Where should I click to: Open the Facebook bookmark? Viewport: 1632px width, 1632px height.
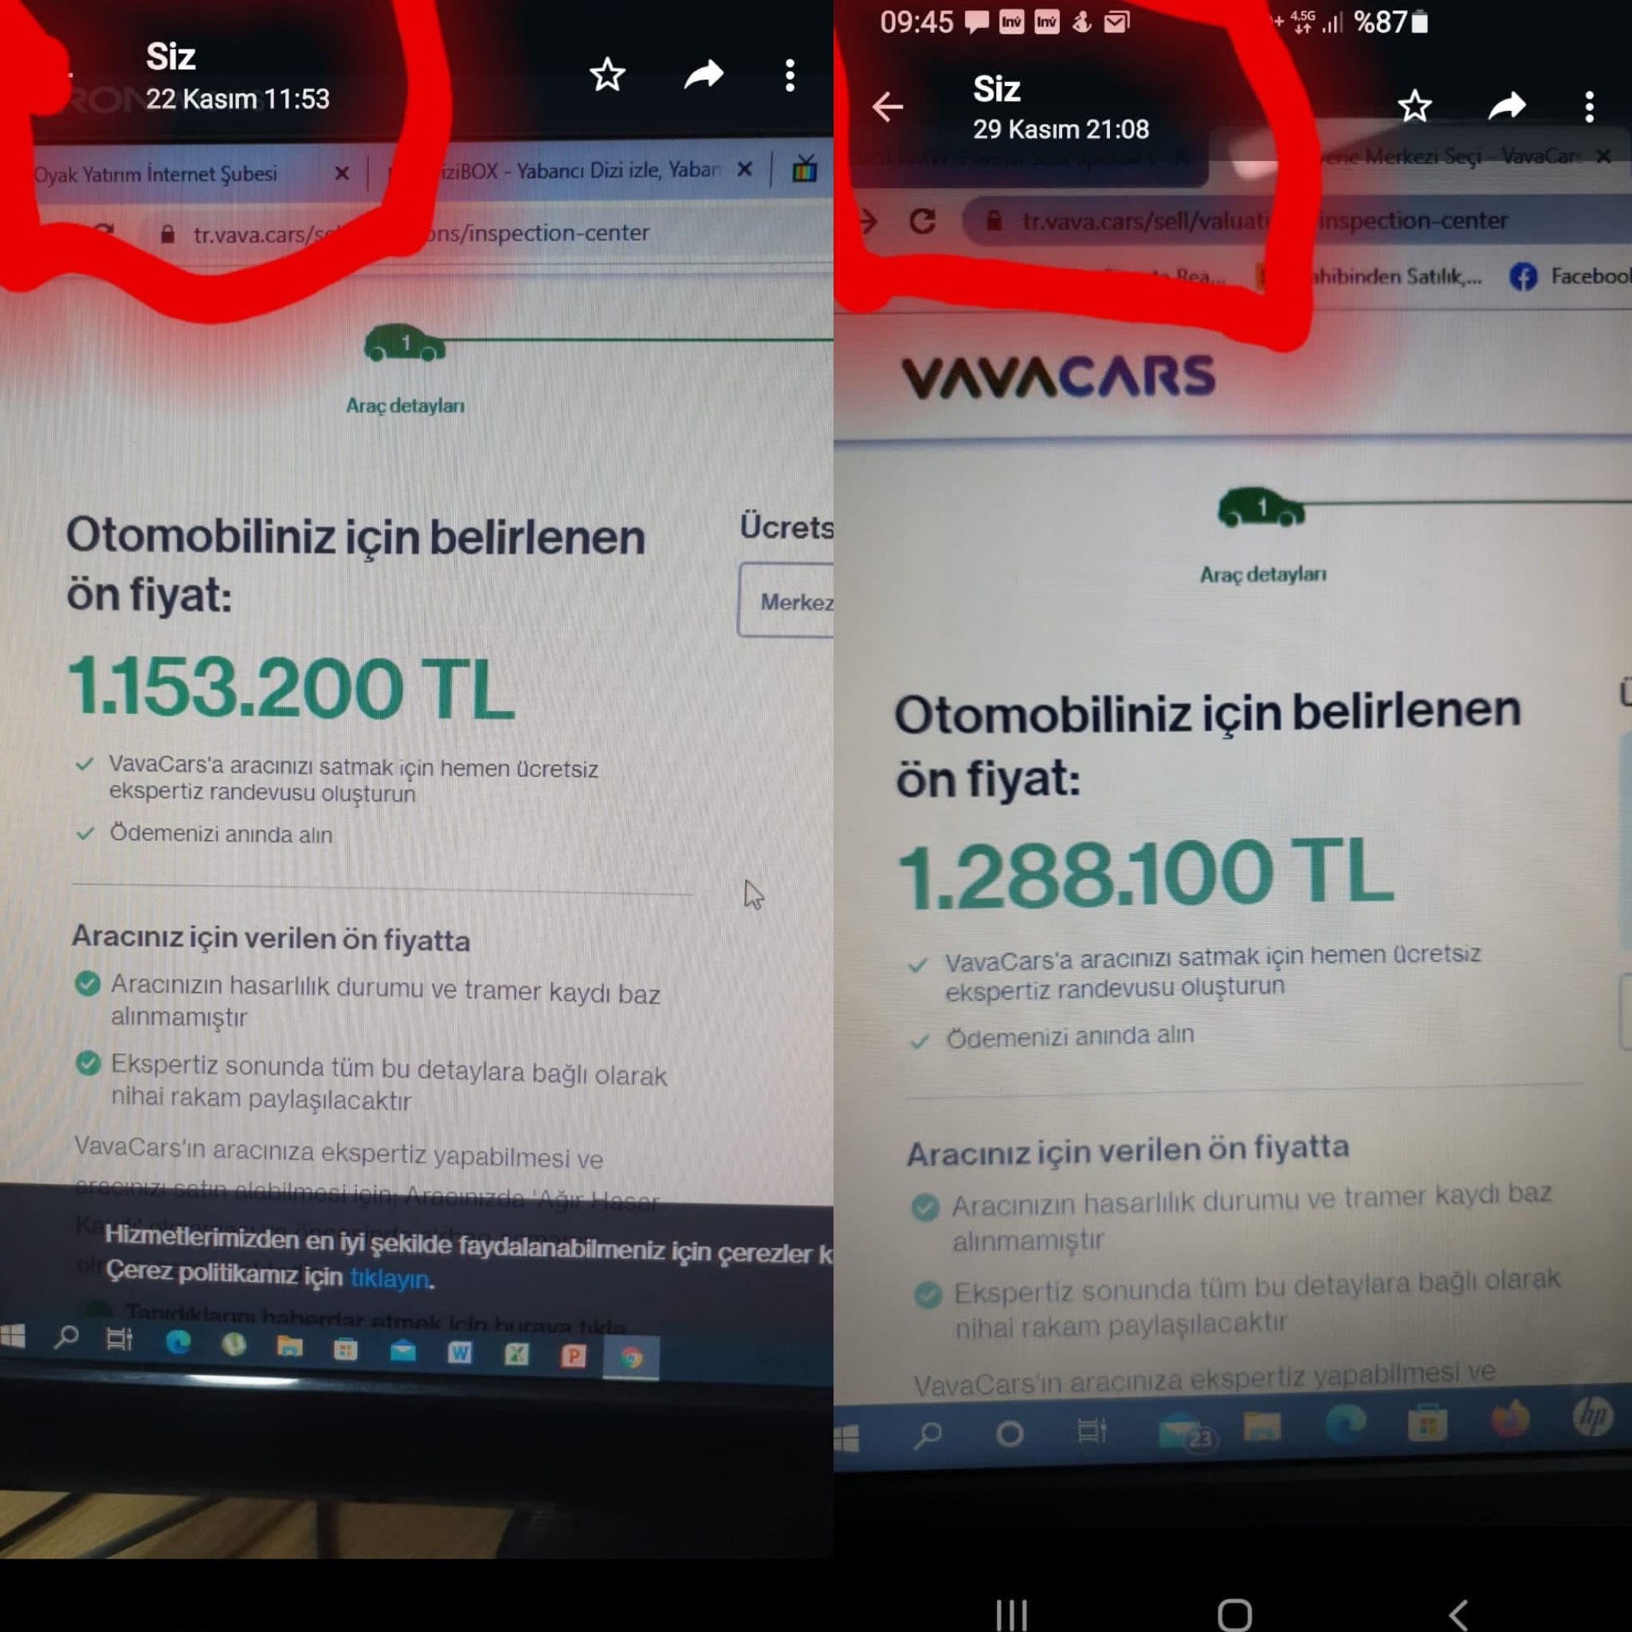(1570, 277)
